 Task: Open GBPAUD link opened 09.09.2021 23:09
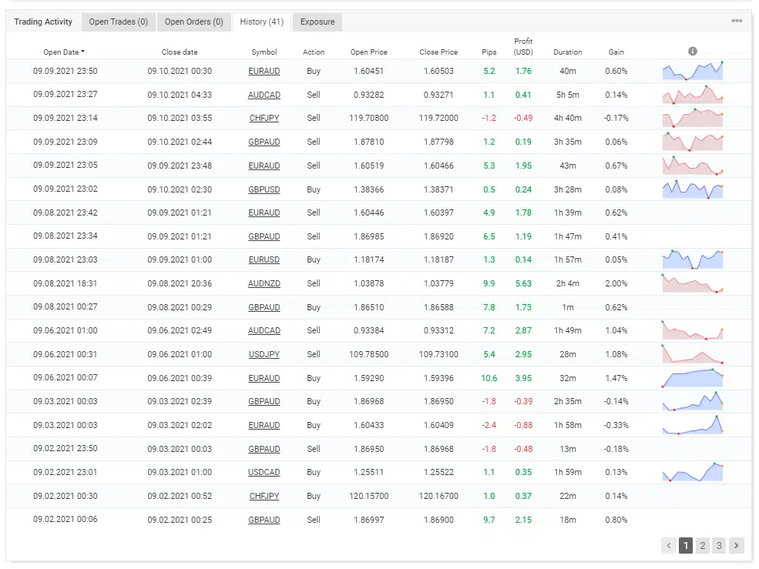coord(264,142)
